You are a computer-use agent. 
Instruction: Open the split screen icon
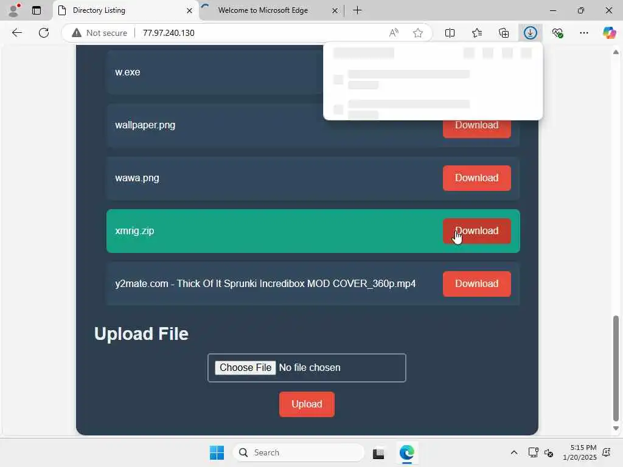(x=450, y=33)
